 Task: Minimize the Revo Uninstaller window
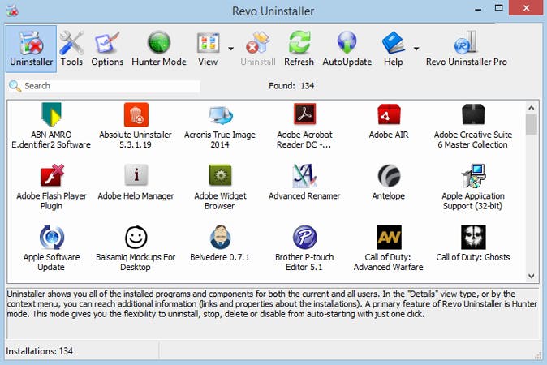point(478,9)
